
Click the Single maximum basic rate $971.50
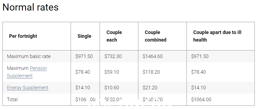point(84,56)
